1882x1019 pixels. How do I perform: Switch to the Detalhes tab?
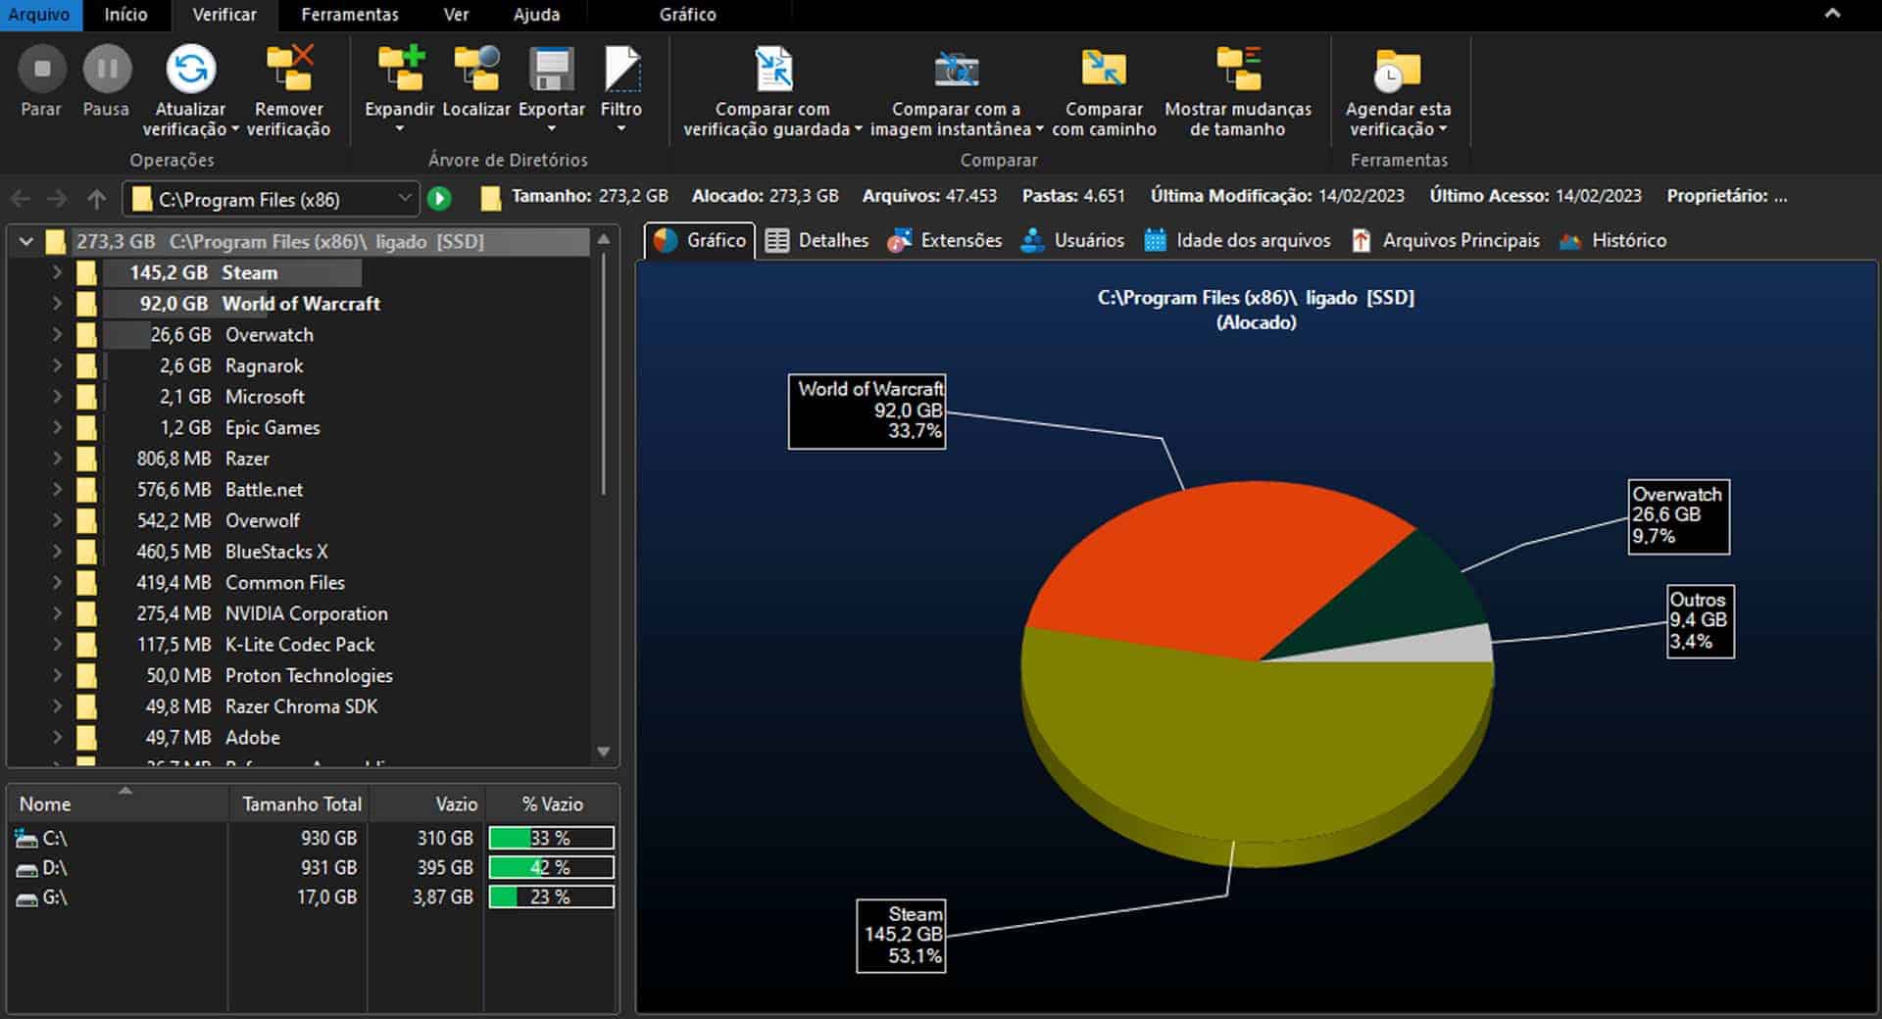pos(817,240)
